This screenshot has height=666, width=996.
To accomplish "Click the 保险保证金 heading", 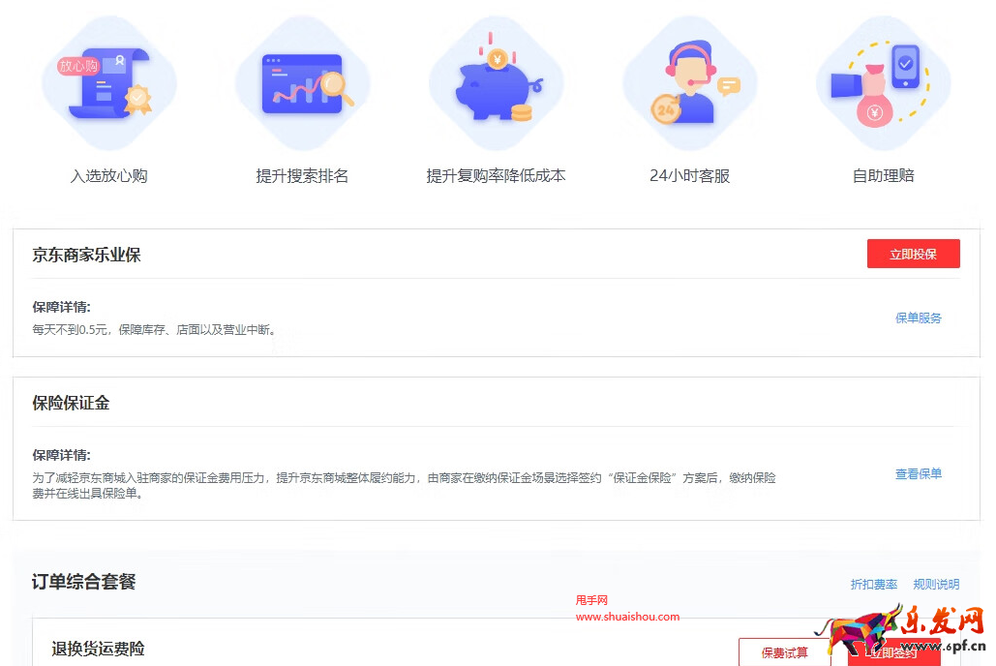I will click(x=72, y=403).
